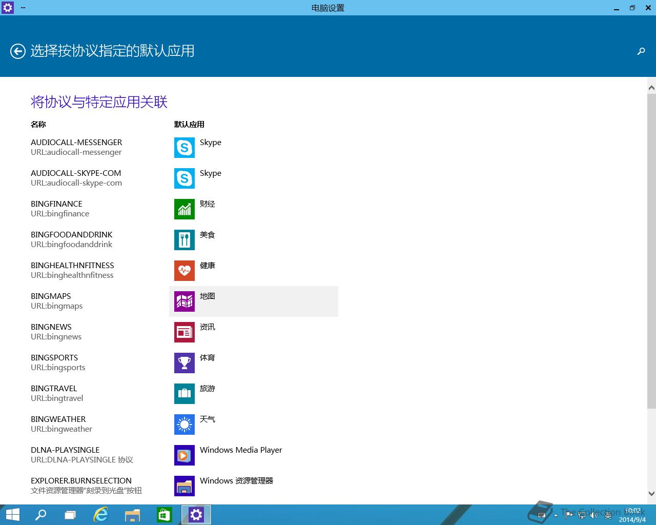Click the back arrow button in header
656x525 pixels.
(x=18, y=51)
